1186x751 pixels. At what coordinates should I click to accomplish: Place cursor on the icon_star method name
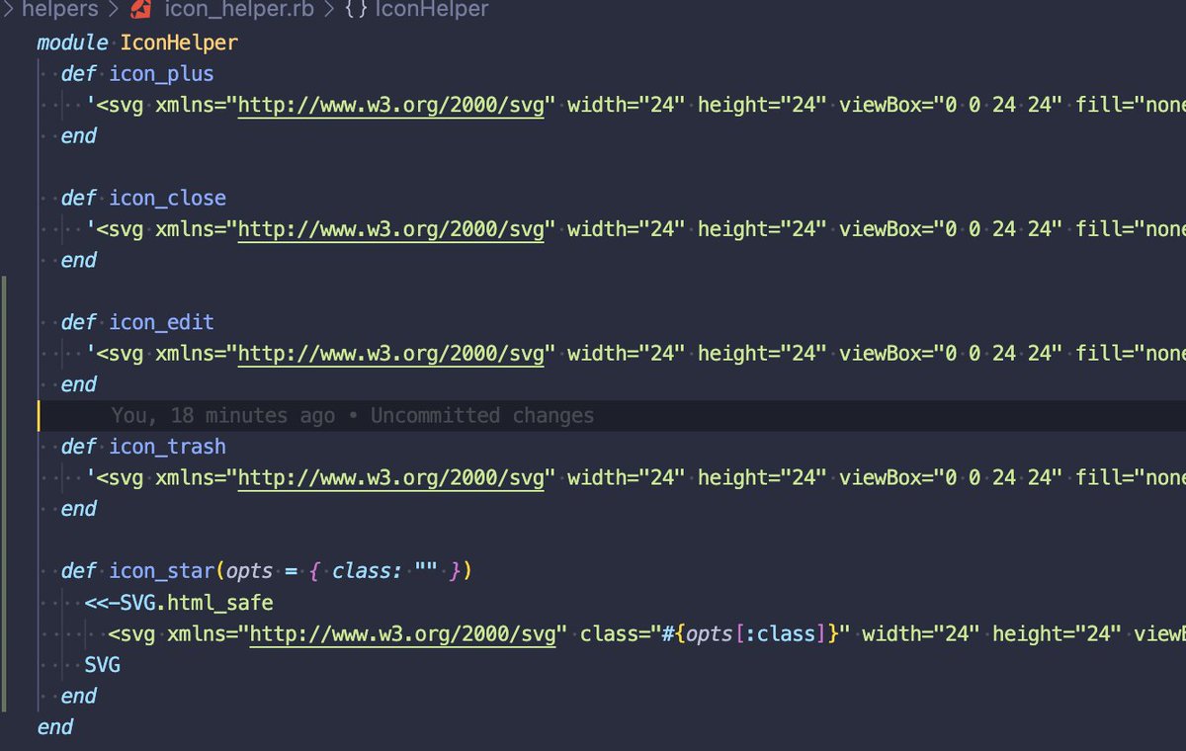coord(162,570)
